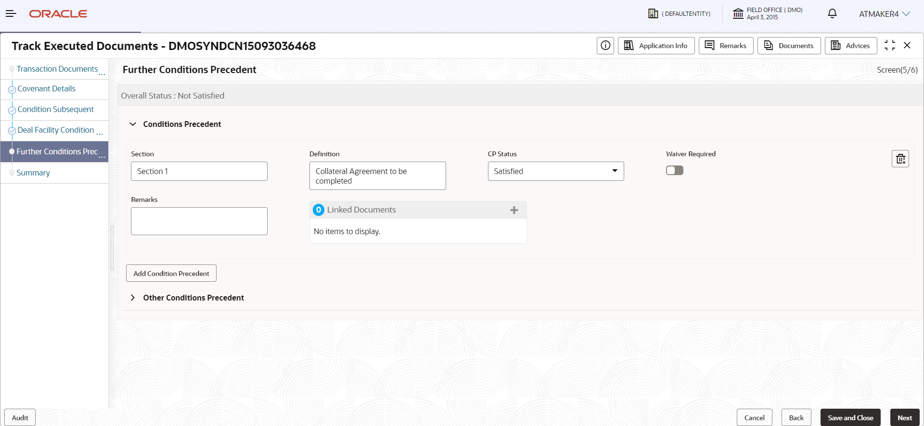Minimize the Track Executed Documents window

click(890, 45)
